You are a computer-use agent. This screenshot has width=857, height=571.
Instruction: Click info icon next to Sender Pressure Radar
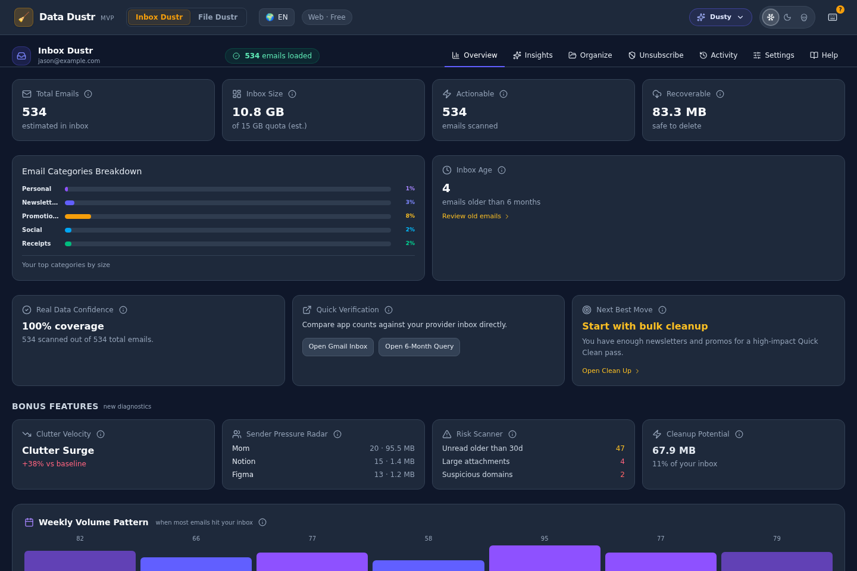[x=337, y=434]
